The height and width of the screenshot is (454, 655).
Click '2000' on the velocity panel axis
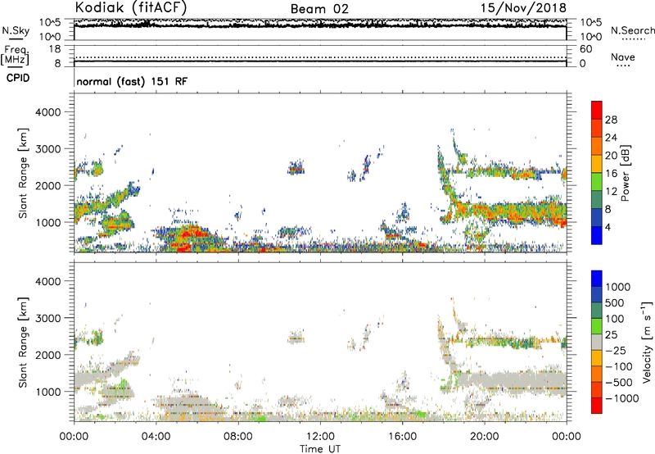(48, 355)
